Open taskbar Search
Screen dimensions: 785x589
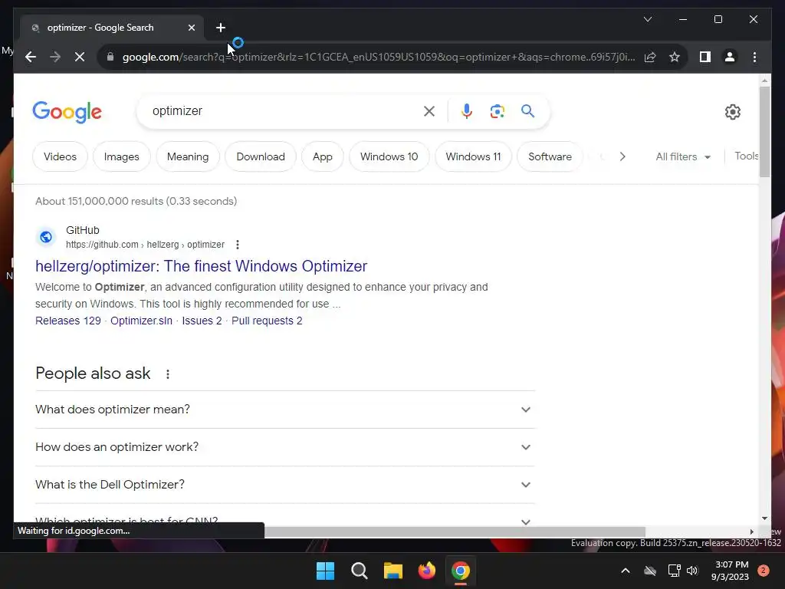click(x=360, y=571)
